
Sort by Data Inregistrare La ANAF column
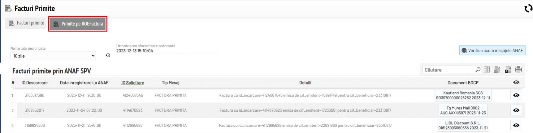84,83
